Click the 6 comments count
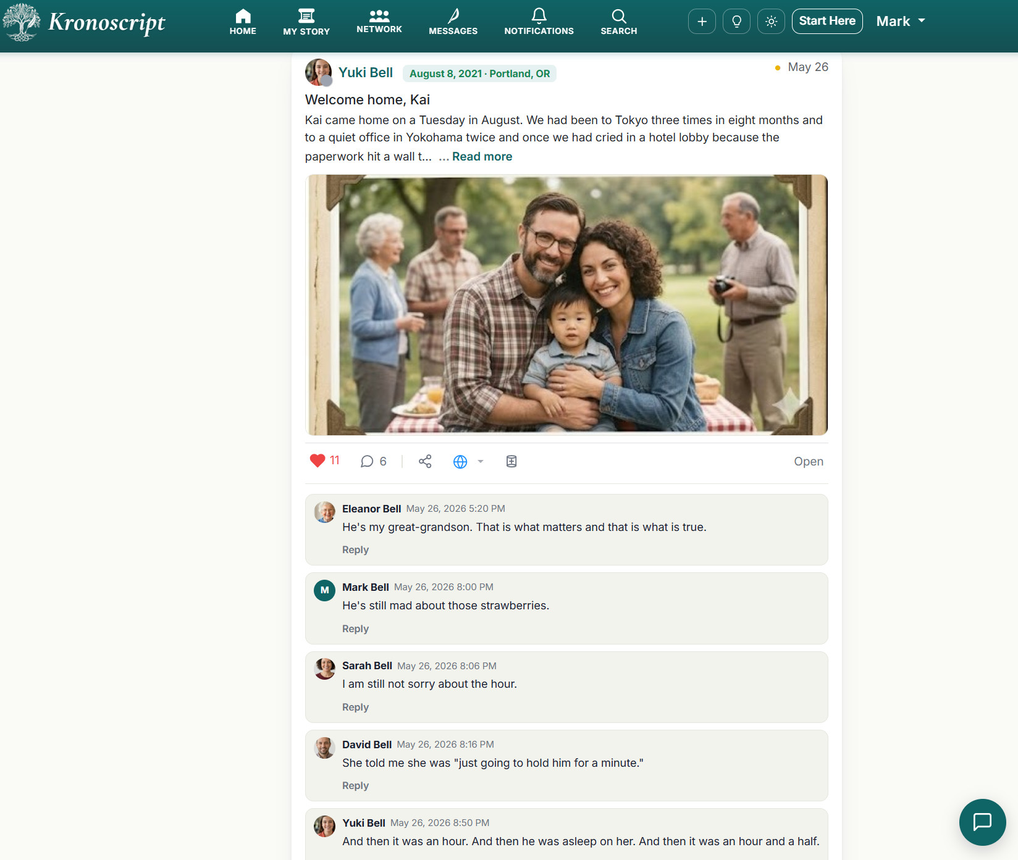Image resolution: width=1018 pixels, height=860 pixels. tap(383, 462)
